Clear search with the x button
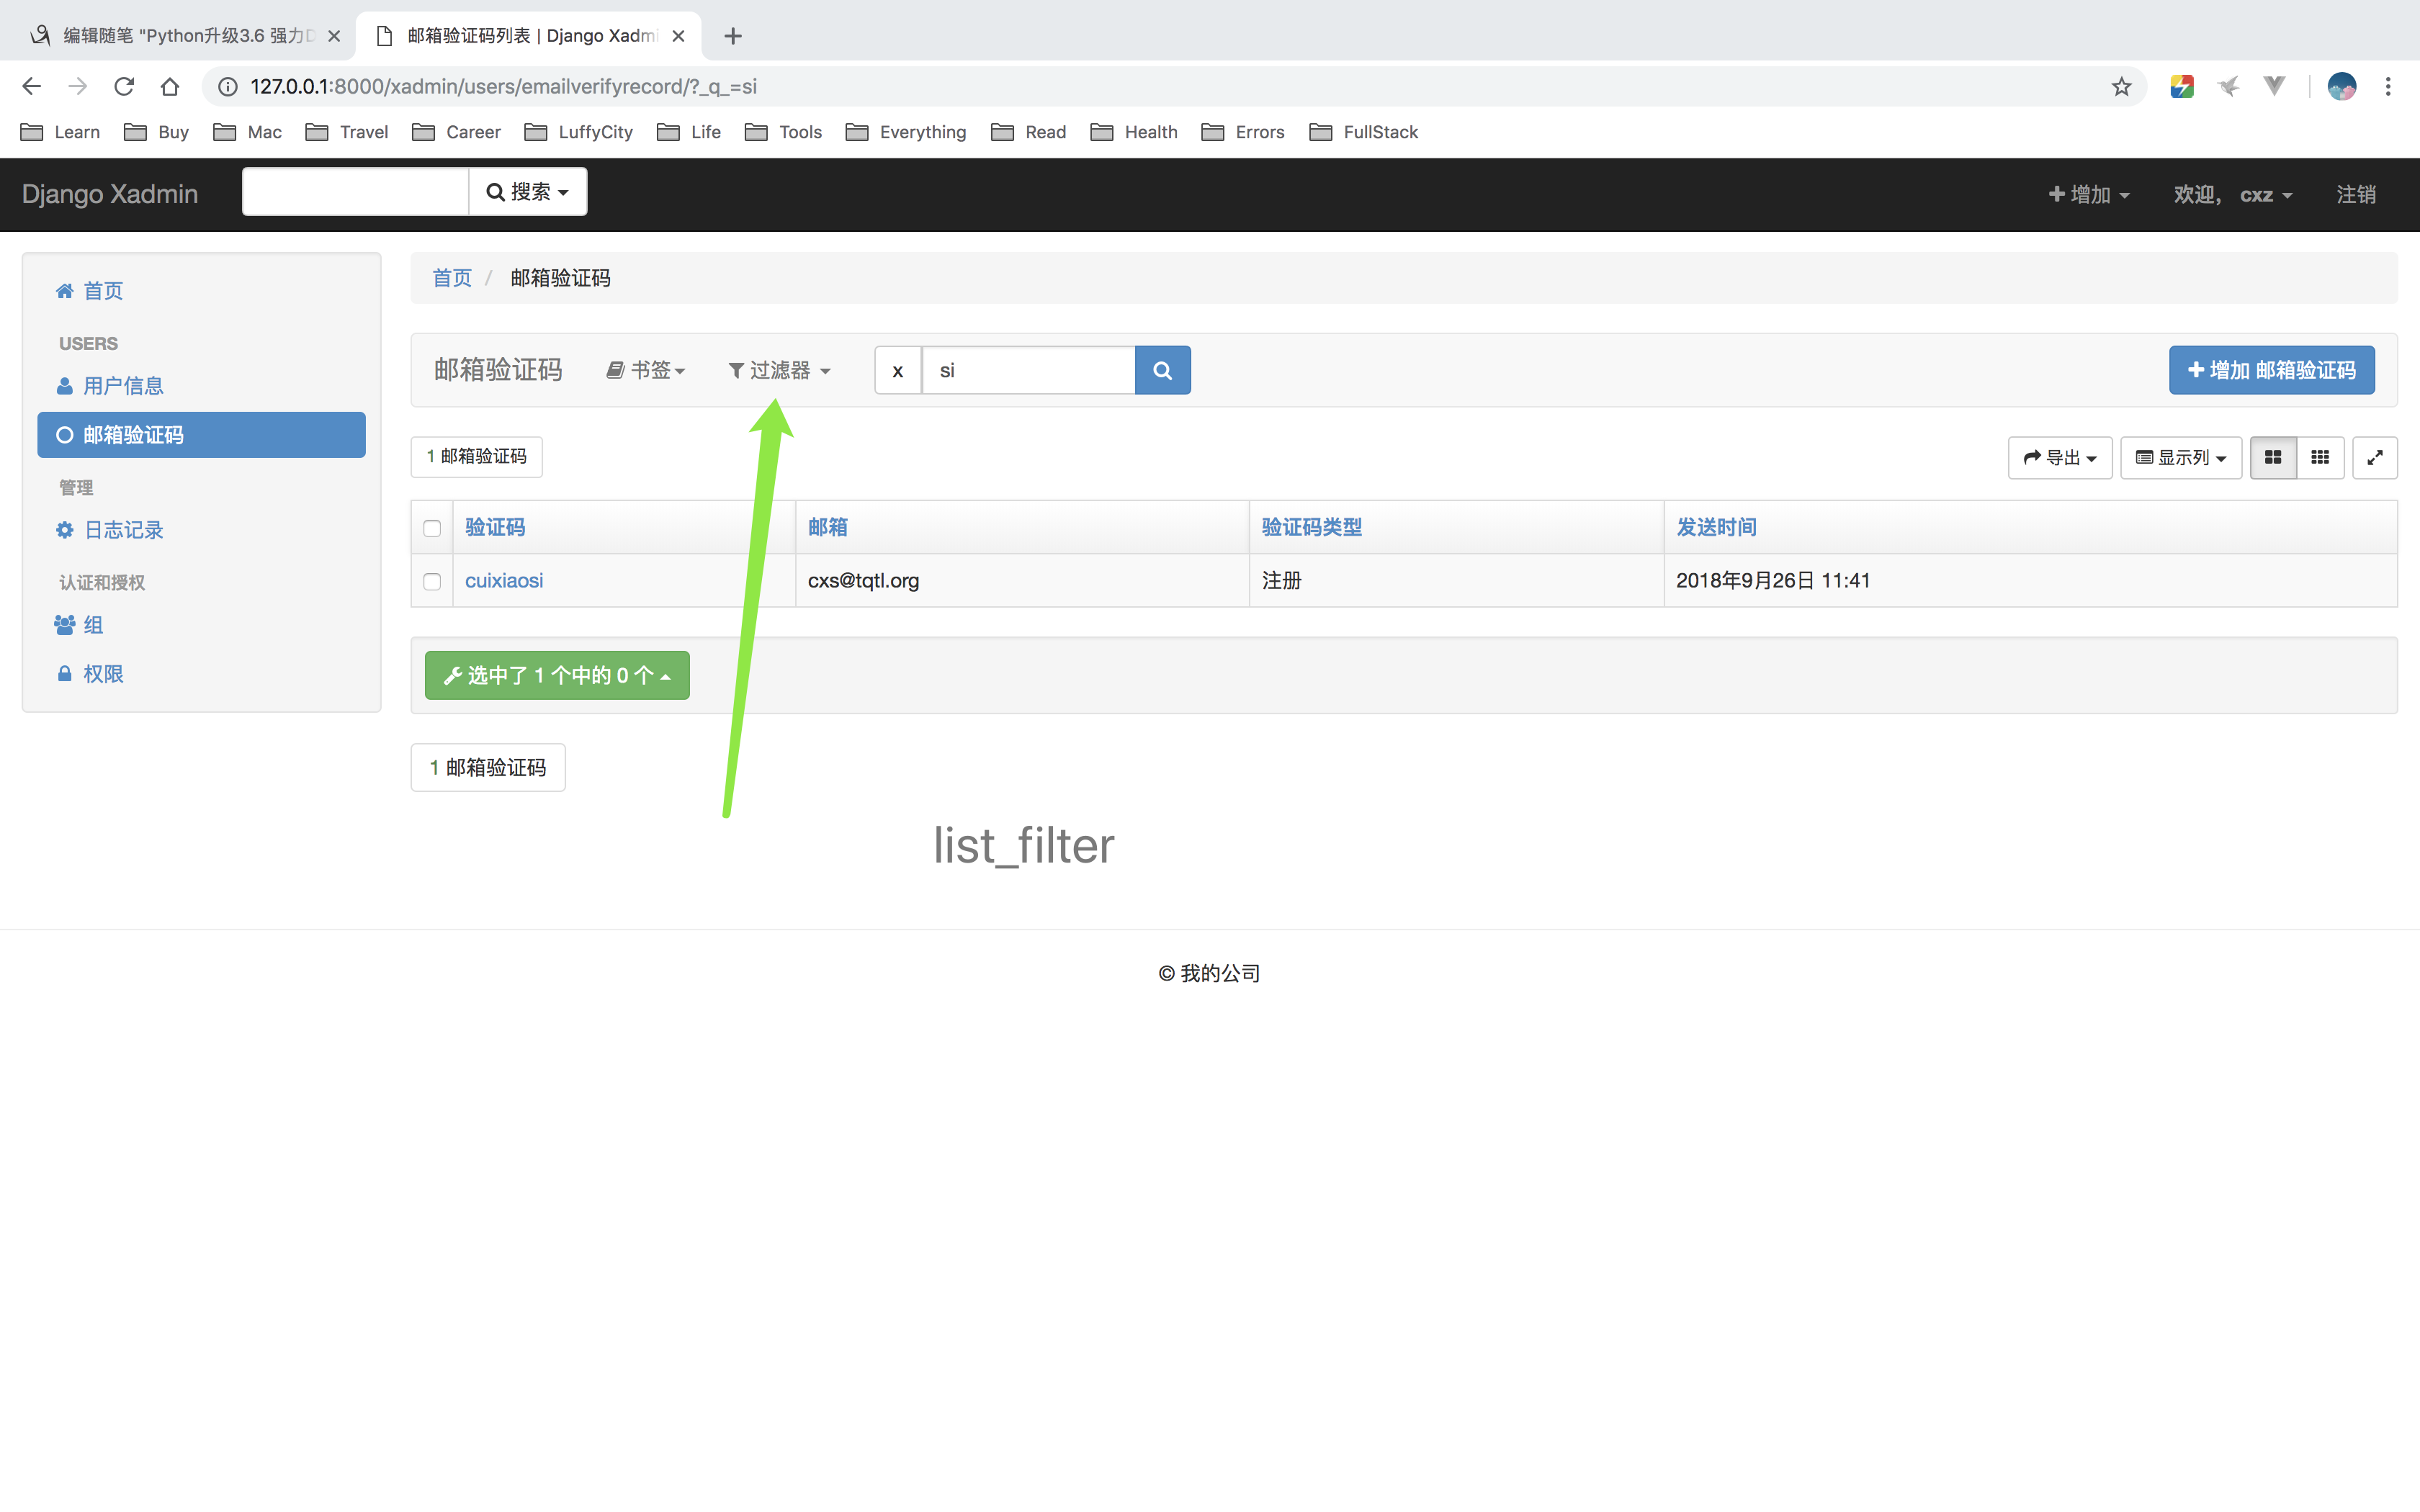This screenshot has height=1512, width=2420. tap(897, 370)
